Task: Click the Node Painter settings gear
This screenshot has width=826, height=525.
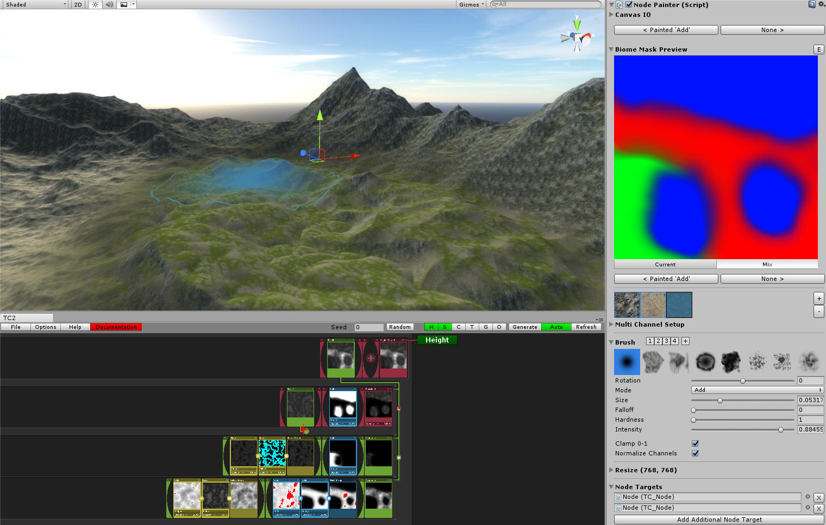Action: (x=821, y=4)
